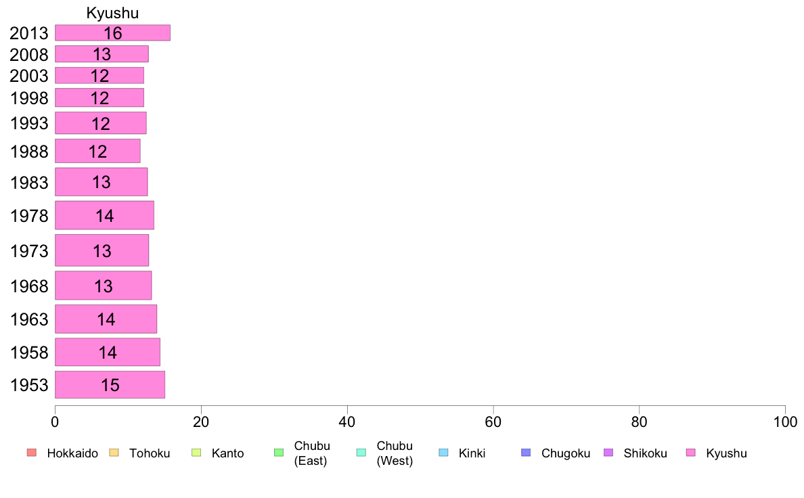The height and width of the screenshot is (498, 804).
Task: Click the 1978 bar labeled 14
Action: (105, 215)
